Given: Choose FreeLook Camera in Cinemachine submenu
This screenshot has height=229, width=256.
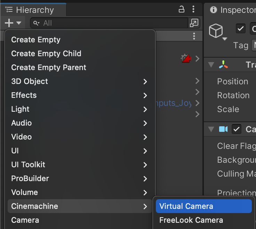Looking at the screenshot, I should click(x=191, y=220).
